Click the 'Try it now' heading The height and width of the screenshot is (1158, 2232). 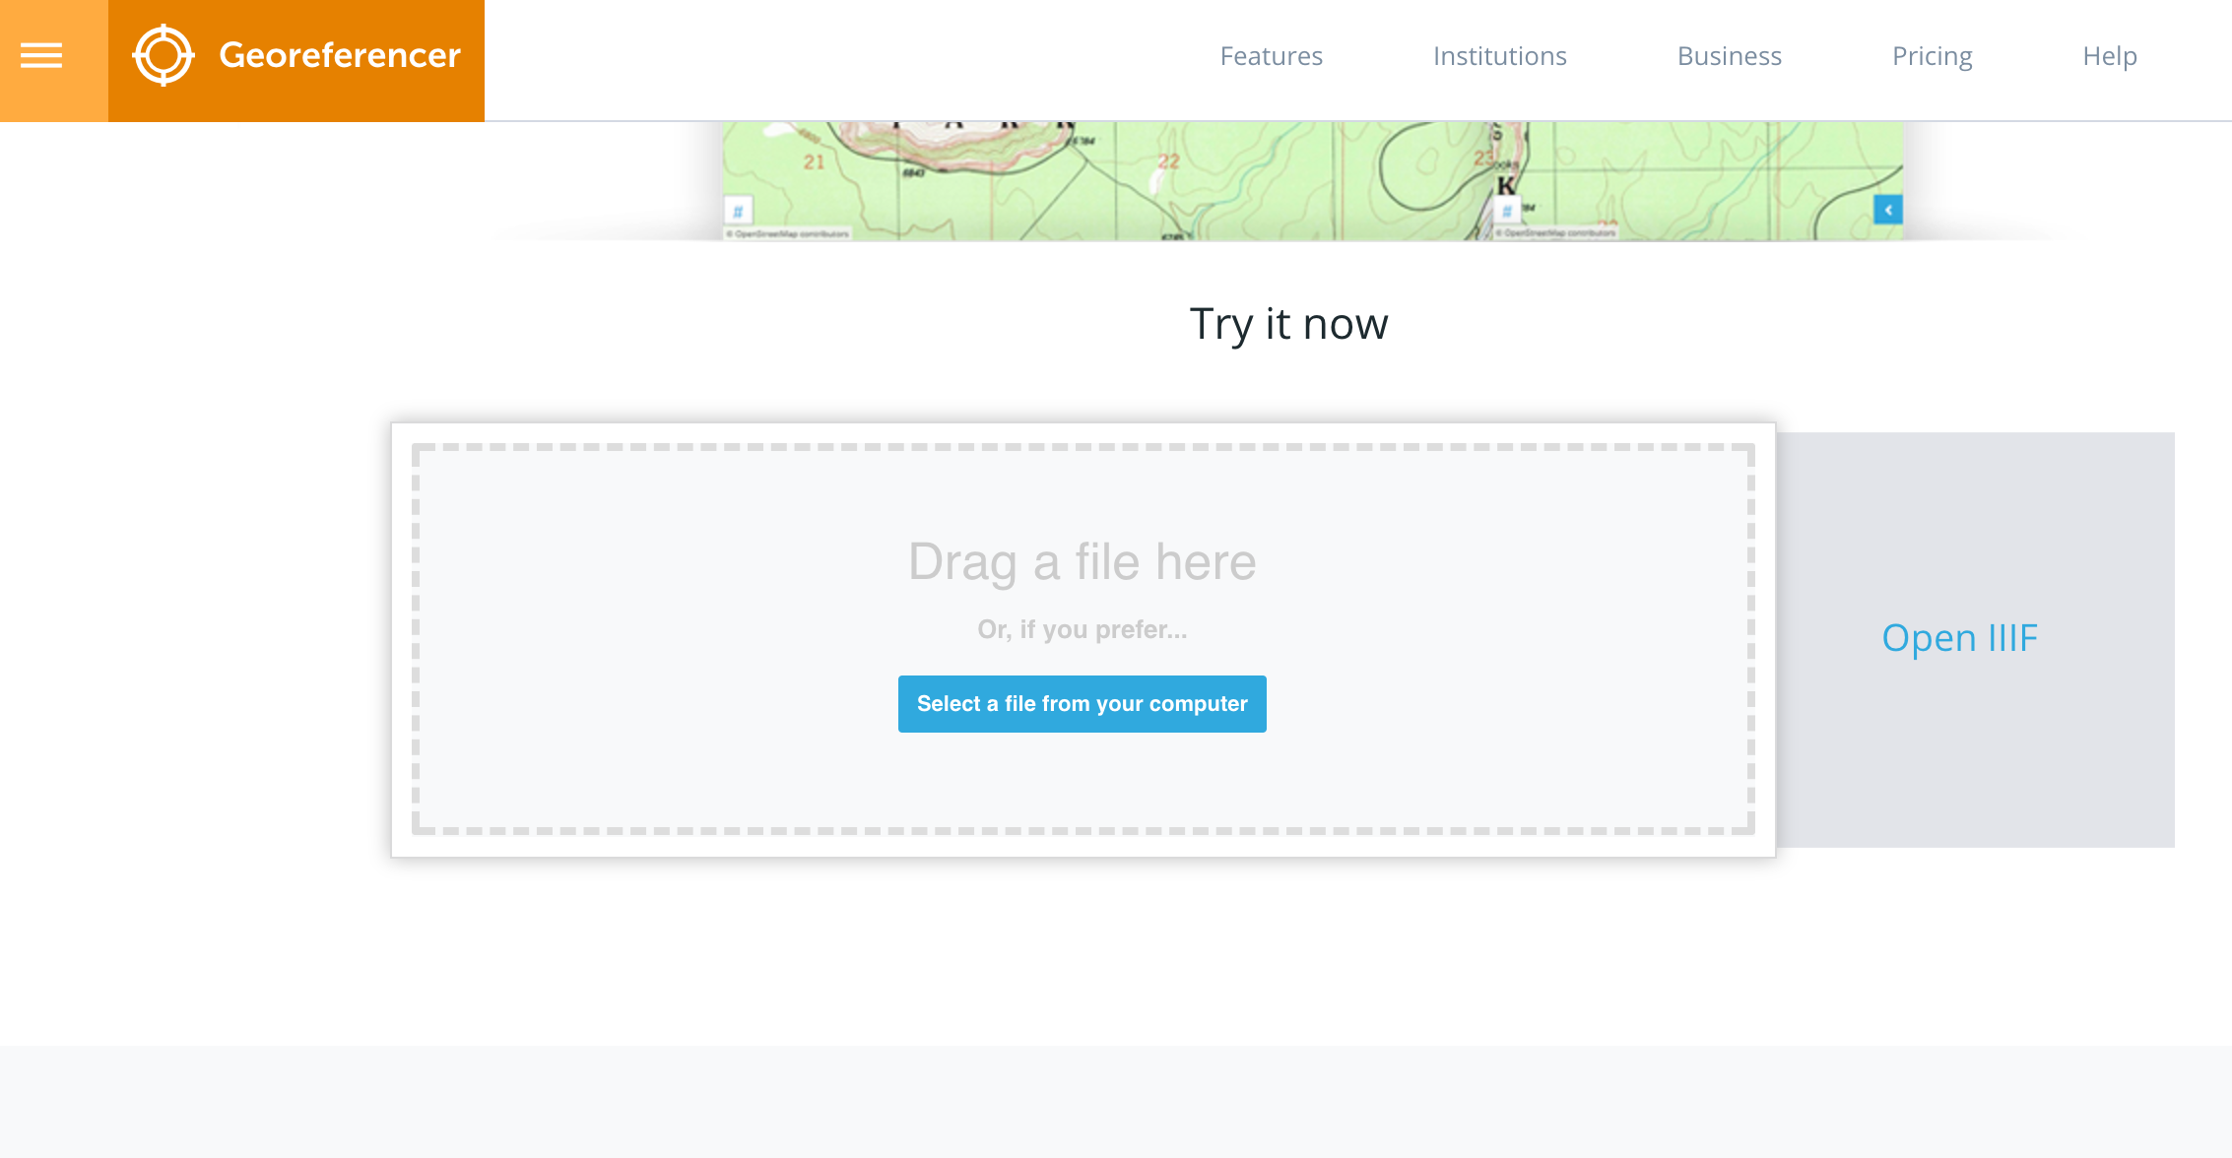coord(1288,324)
